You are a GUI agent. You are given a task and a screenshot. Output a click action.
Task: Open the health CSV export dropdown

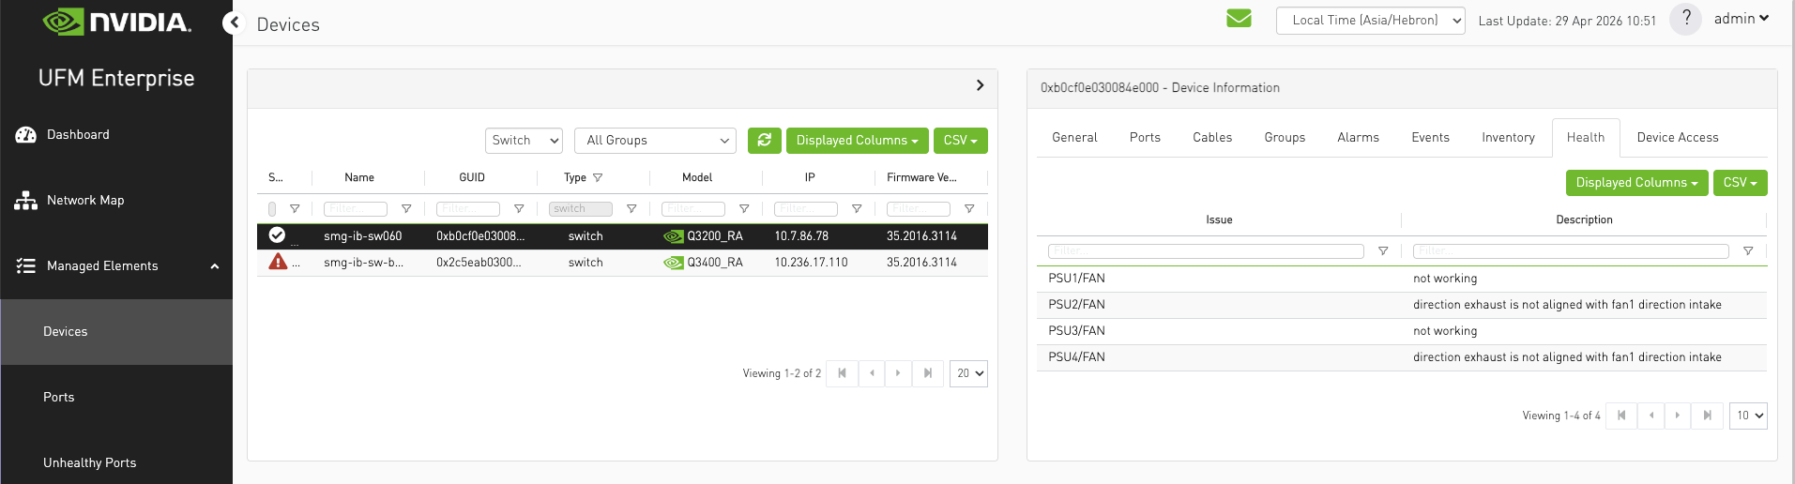(x=1741, y=183)
